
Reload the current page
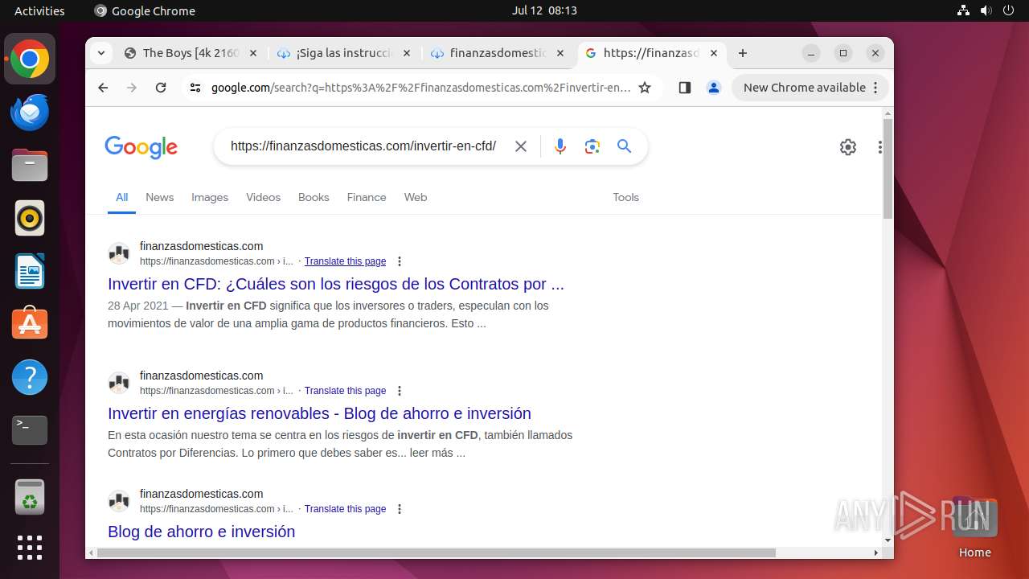tap(161, 88)
